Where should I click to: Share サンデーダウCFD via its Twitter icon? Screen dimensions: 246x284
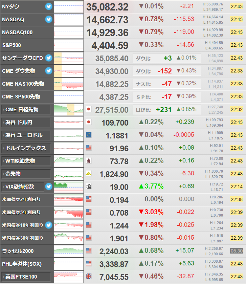click(49, 58)
